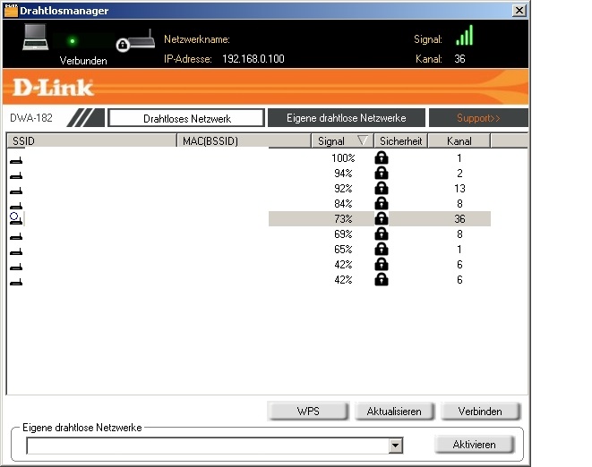Select the 65% signal value
This screenshot has height=467, width=592.
(x=343, y=250)
